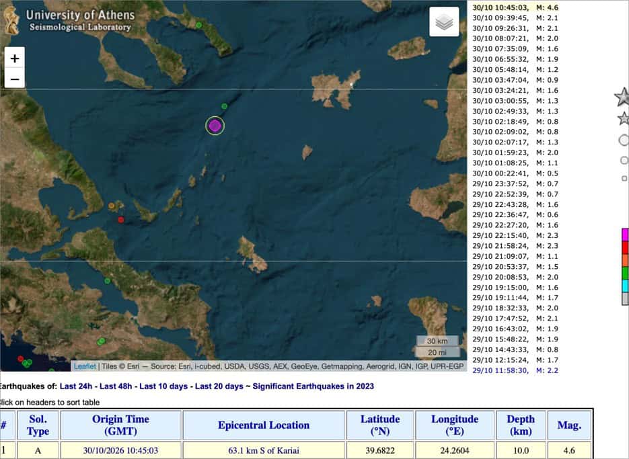The image size is (629, 459).
Task: Open the map layers control
Action: 444,22
